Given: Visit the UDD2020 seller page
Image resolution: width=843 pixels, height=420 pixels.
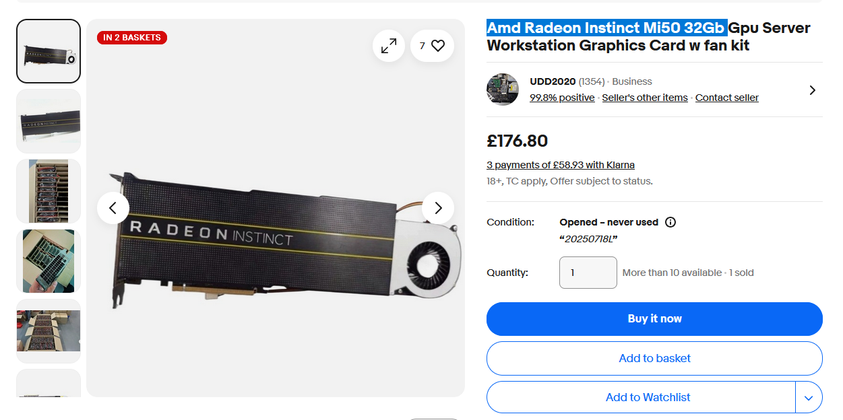Looking at the screenshot, I should [554, 81].
